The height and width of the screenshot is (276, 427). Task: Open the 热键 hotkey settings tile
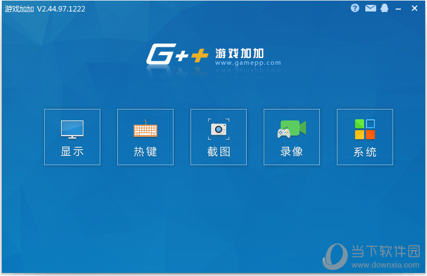pyautogui.click(x=145, y=137)
